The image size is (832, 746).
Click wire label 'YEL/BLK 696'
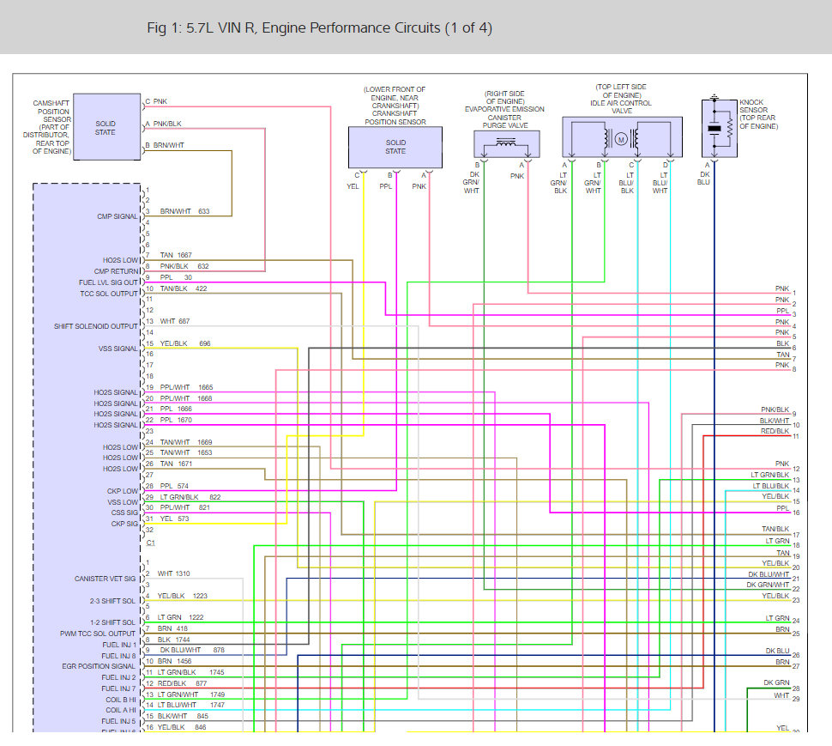[185, 344]
